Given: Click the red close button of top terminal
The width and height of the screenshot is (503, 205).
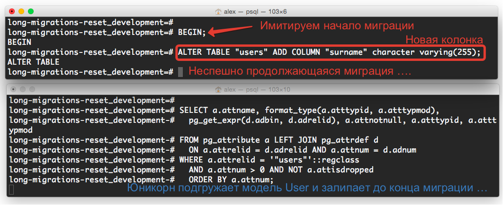Looking at the screenshot, I should click(x=12, y=11).
